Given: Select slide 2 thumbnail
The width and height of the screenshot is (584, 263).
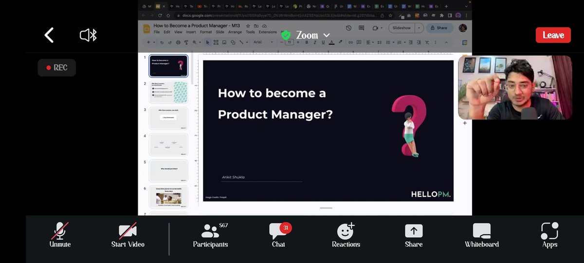Looking at the screenshot, I should tap(168, 92).
